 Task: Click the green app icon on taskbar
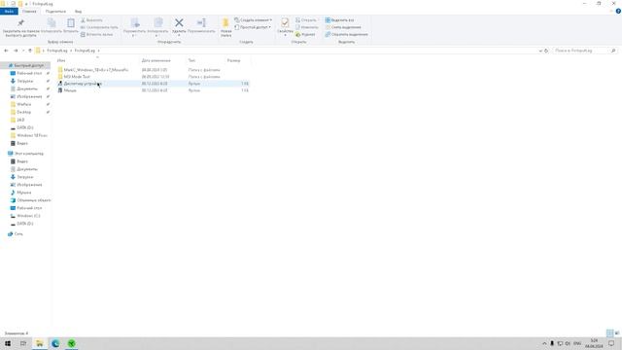(71, 343)
